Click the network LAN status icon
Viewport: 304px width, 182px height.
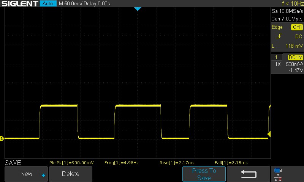tap(278, 177)
